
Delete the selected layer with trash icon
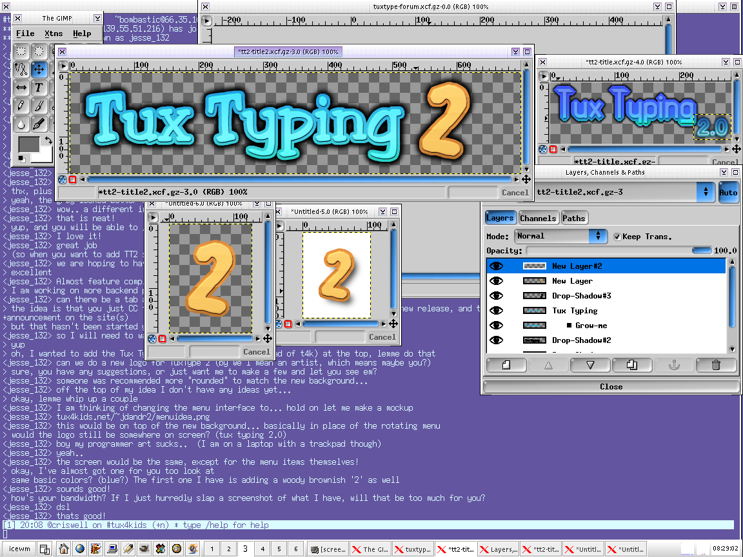tap(716, 365)
